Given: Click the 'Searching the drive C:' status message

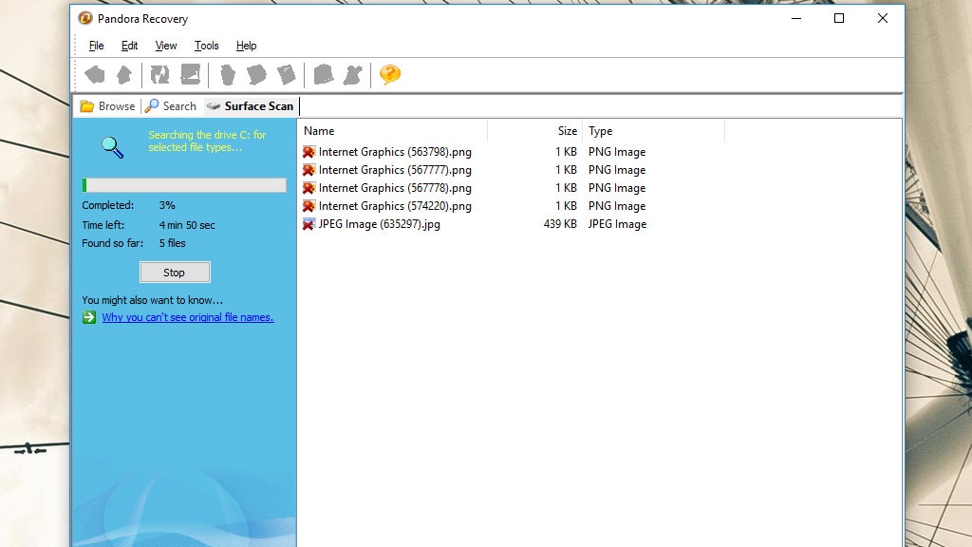Looking at the screenshot, I should 207,141.
